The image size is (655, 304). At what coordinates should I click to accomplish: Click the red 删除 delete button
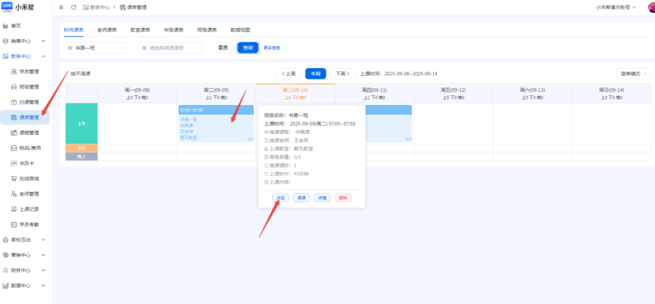pyautogui.click(x=343, y=198)
